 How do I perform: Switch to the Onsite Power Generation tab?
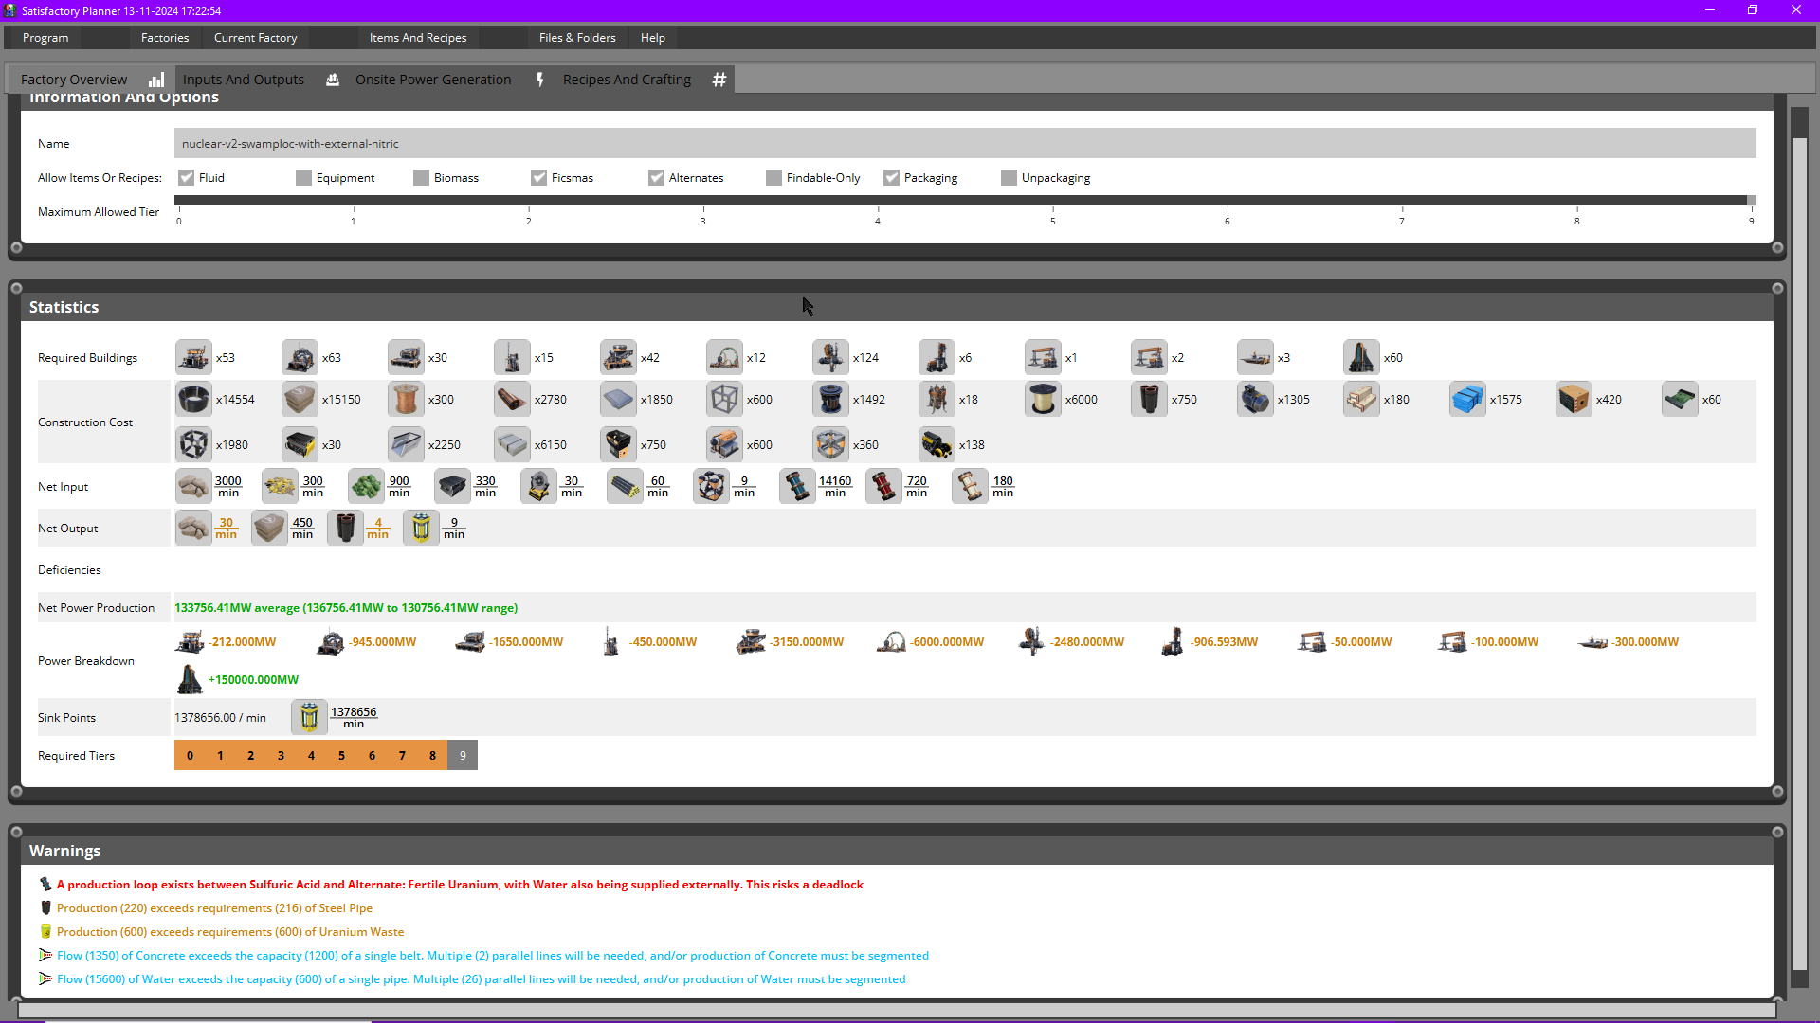click(x=432, y=80)
